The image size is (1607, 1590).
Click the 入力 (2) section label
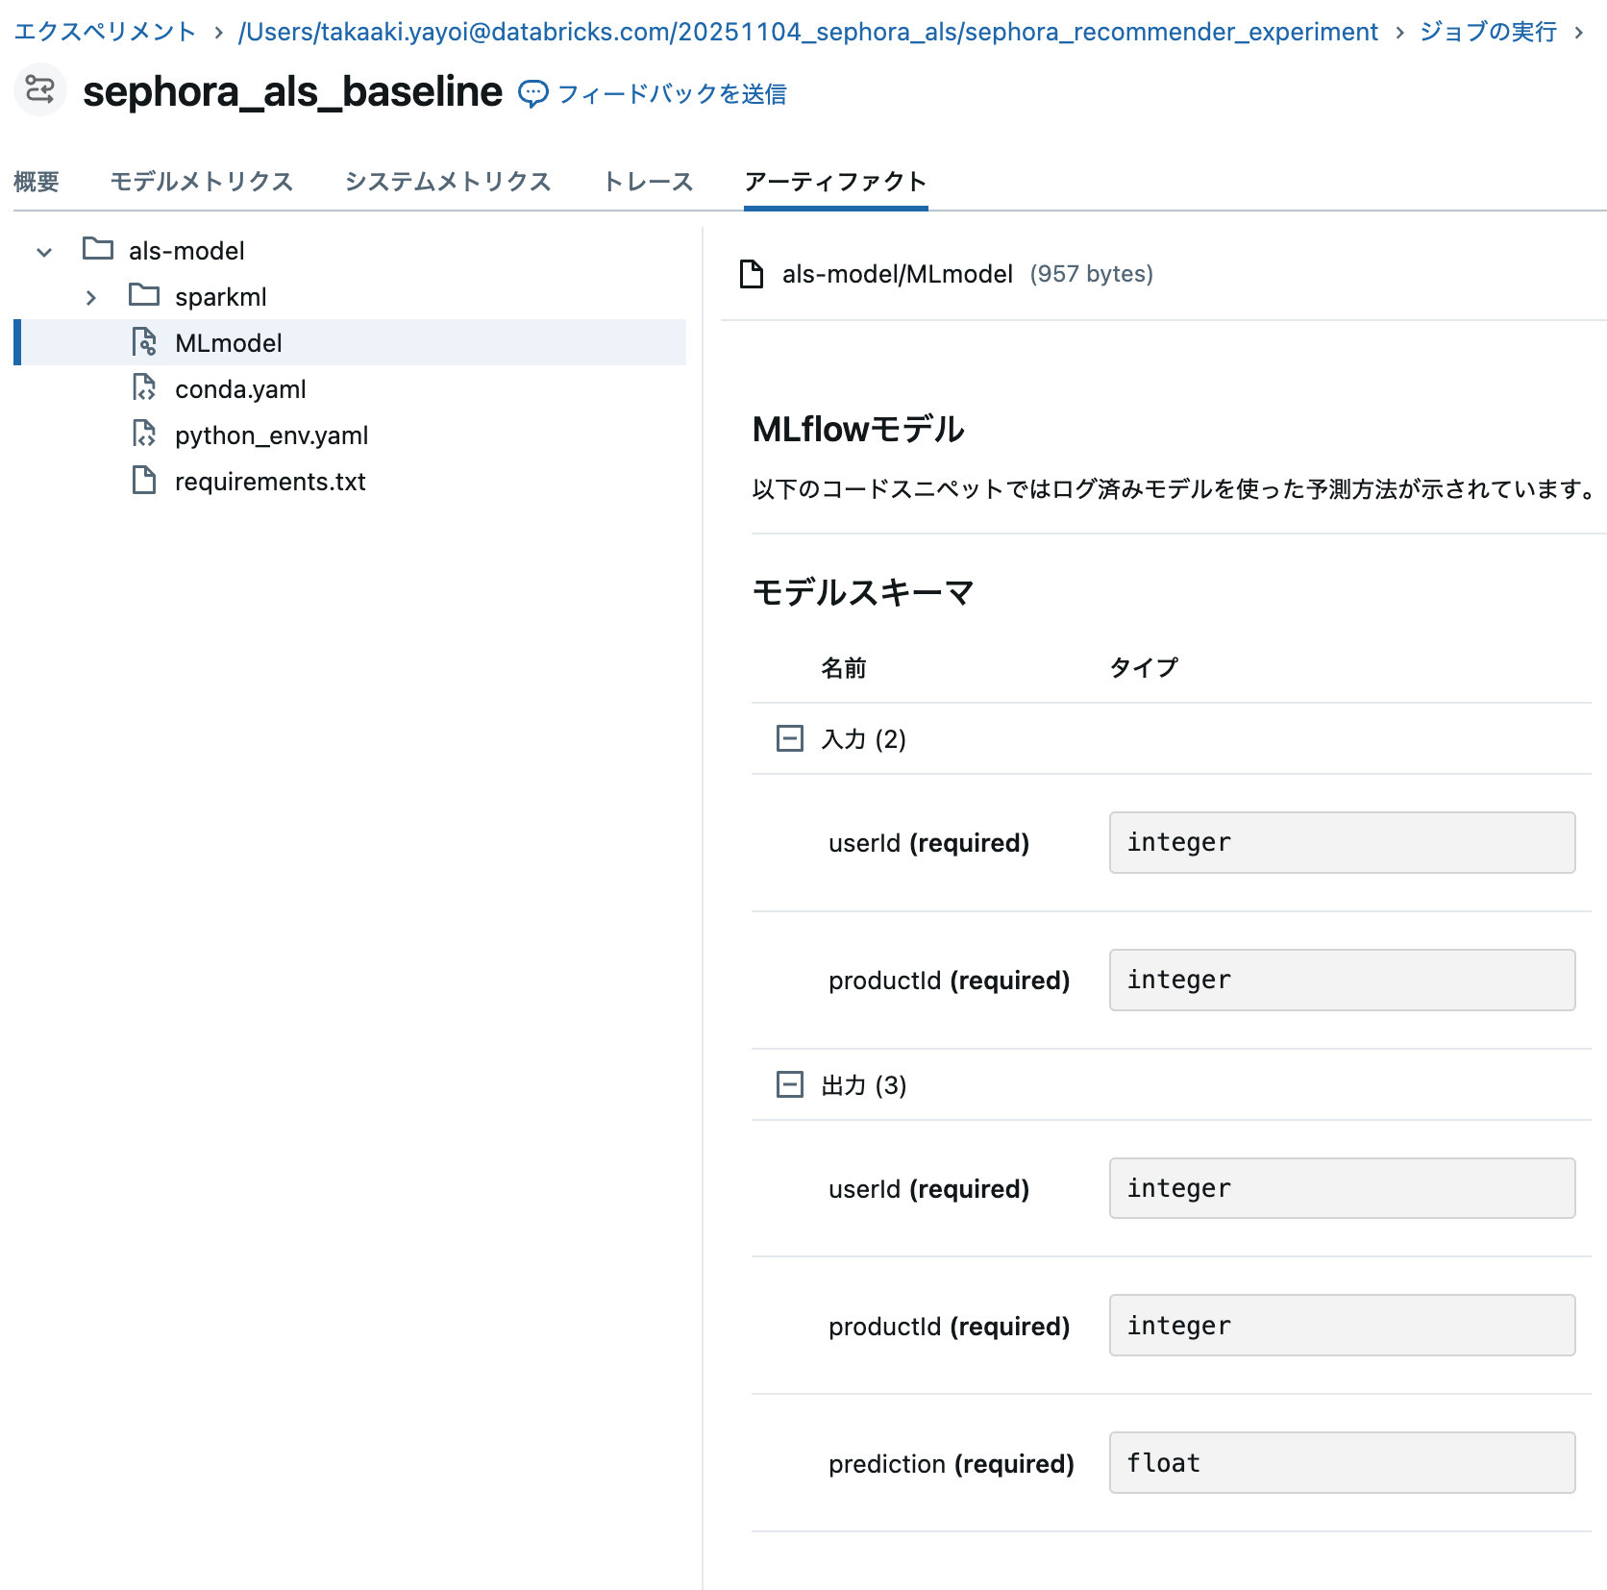864,739
